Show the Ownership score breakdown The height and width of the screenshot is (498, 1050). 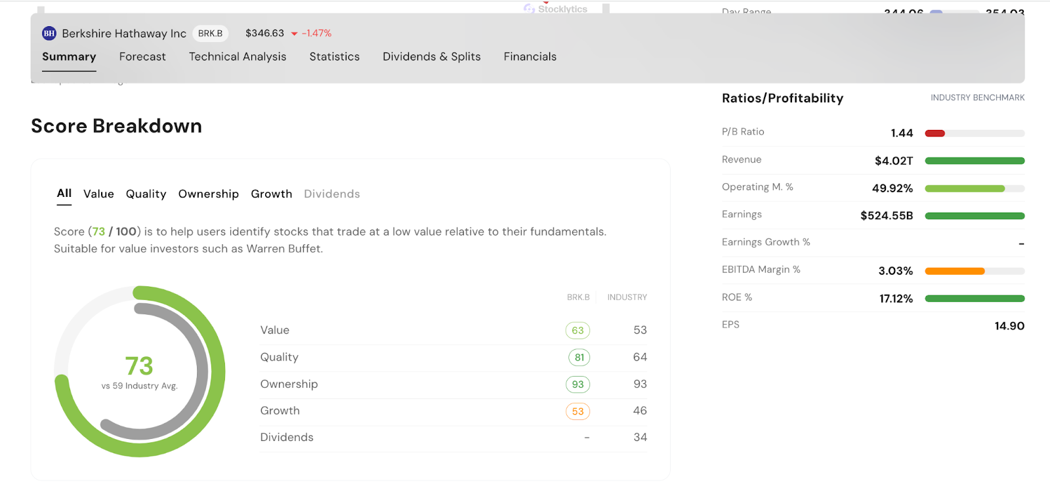tap(209, 194)
